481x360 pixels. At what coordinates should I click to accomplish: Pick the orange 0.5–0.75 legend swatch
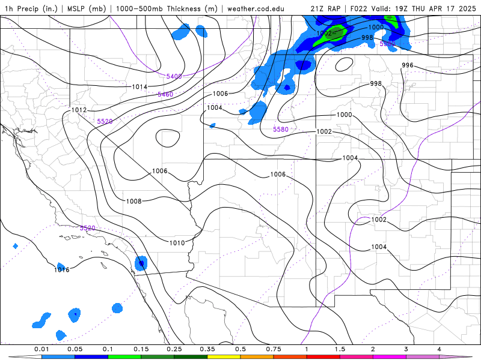point(257,357)
